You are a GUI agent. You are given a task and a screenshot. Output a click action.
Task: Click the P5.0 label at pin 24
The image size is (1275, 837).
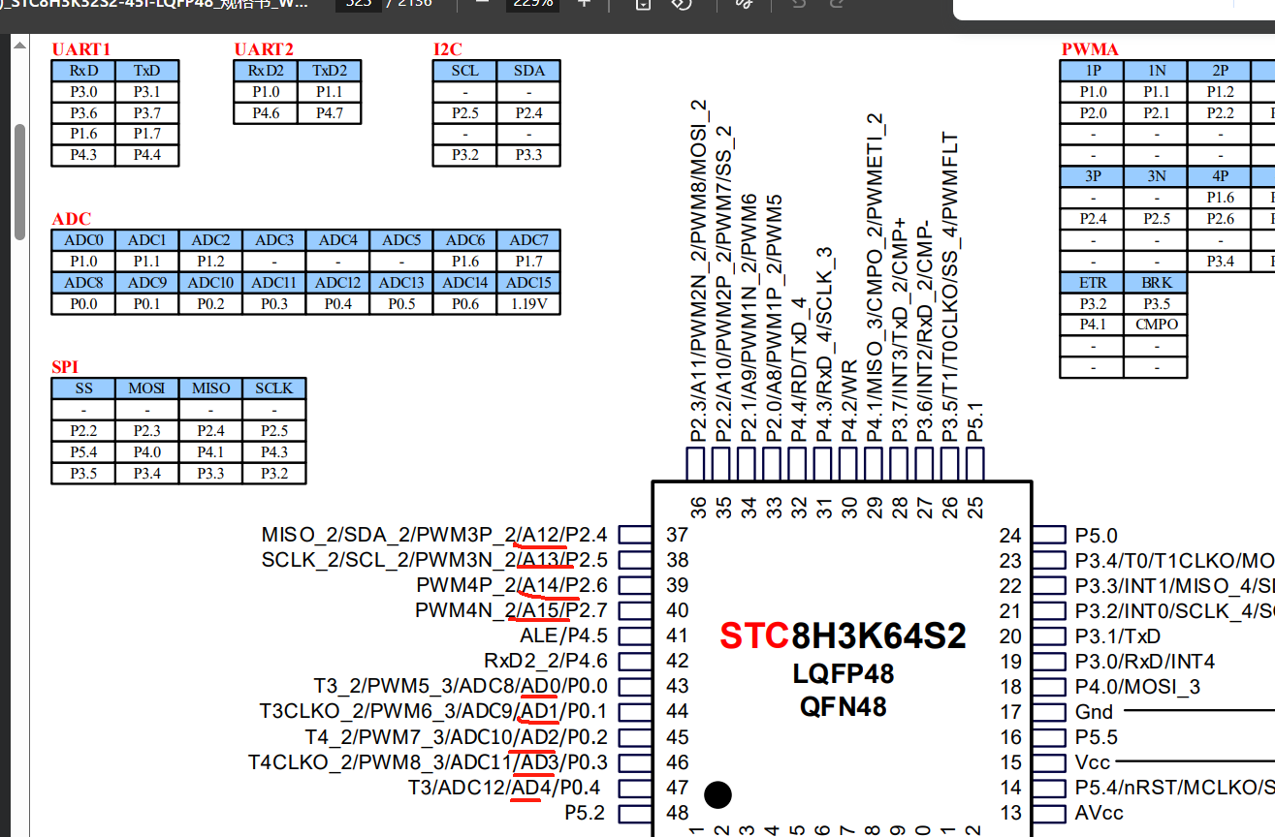tap(1097, 536)
